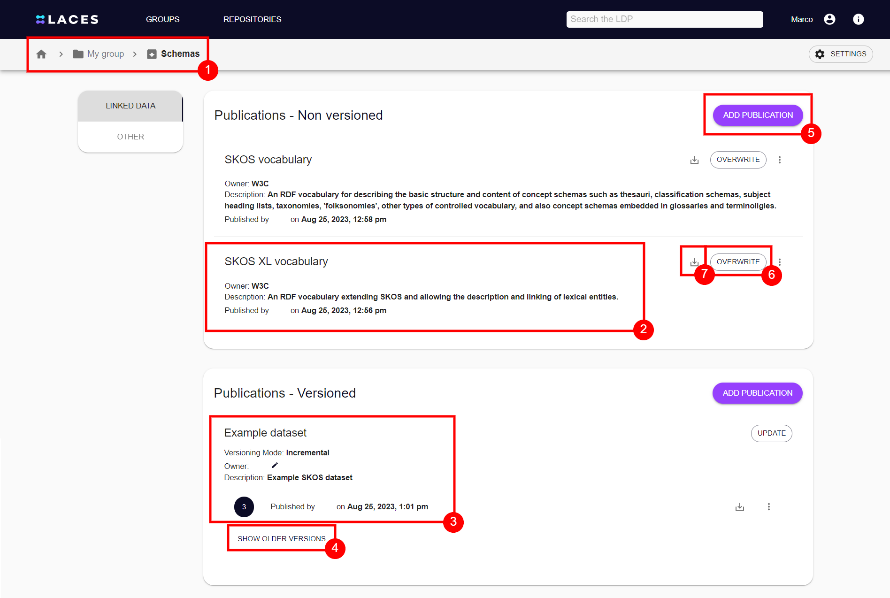Click the LACES logo
Viewport: 890px width, 598px height.
coord(67,19)
